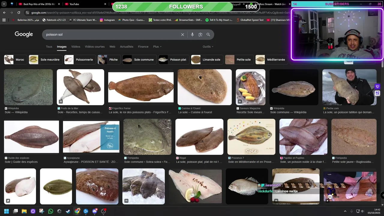Open the StreamerStats bookmark

pos(188,20)
